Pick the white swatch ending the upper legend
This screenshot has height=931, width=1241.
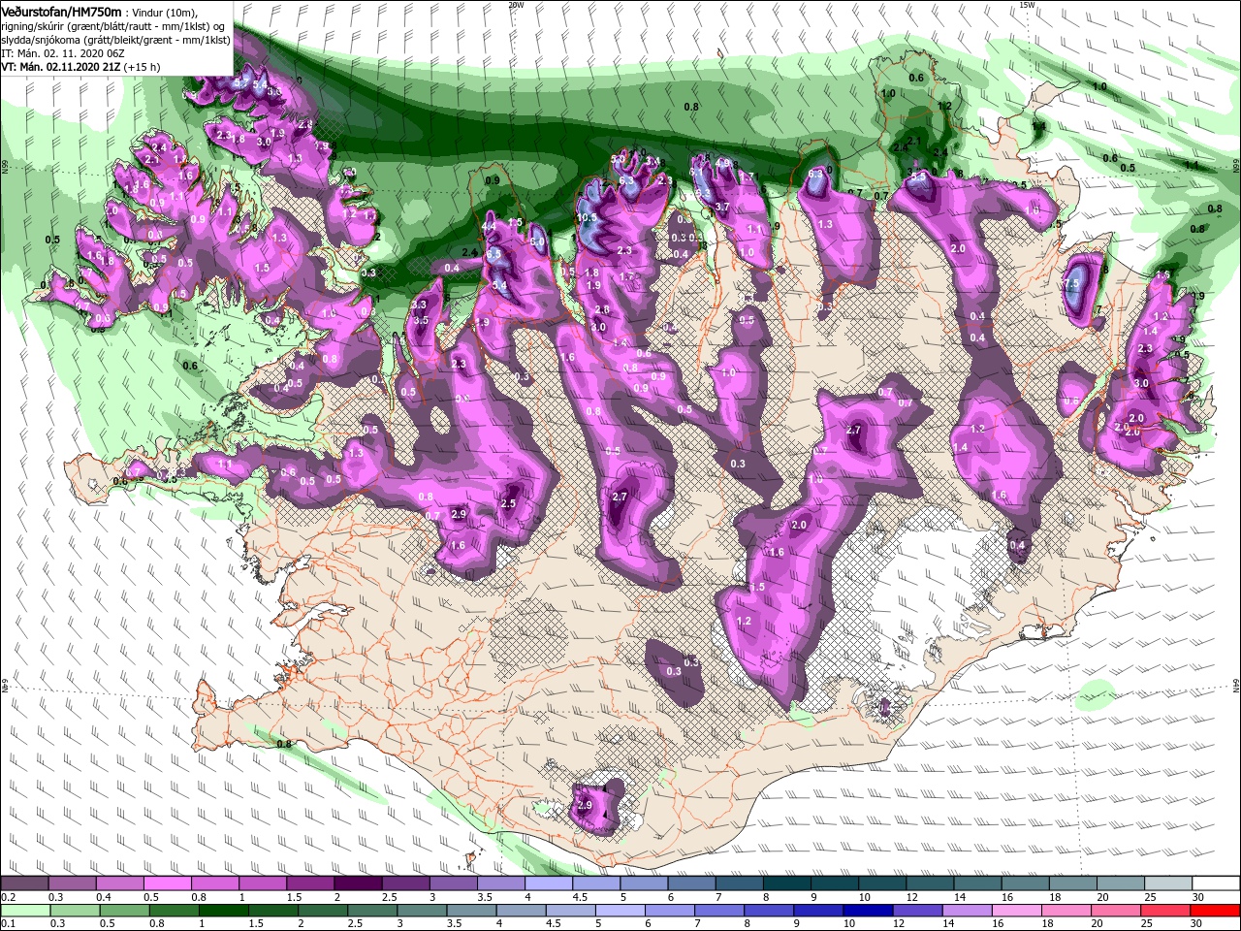click(x=1216, y=883)
